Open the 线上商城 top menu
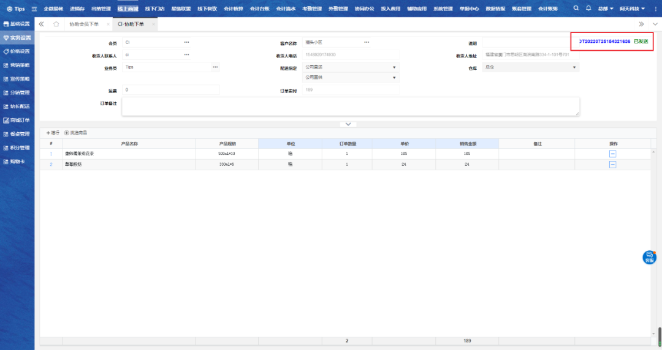This screenshot has width=662, height=350. pos(128,9)
